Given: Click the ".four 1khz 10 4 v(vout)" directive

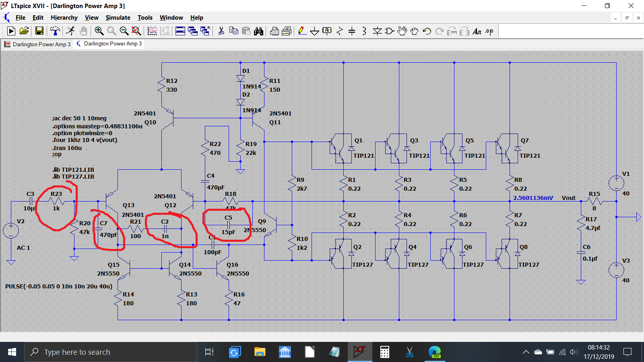Looking at the screenshot, I should pyautogui.click(x=85, y=140).
